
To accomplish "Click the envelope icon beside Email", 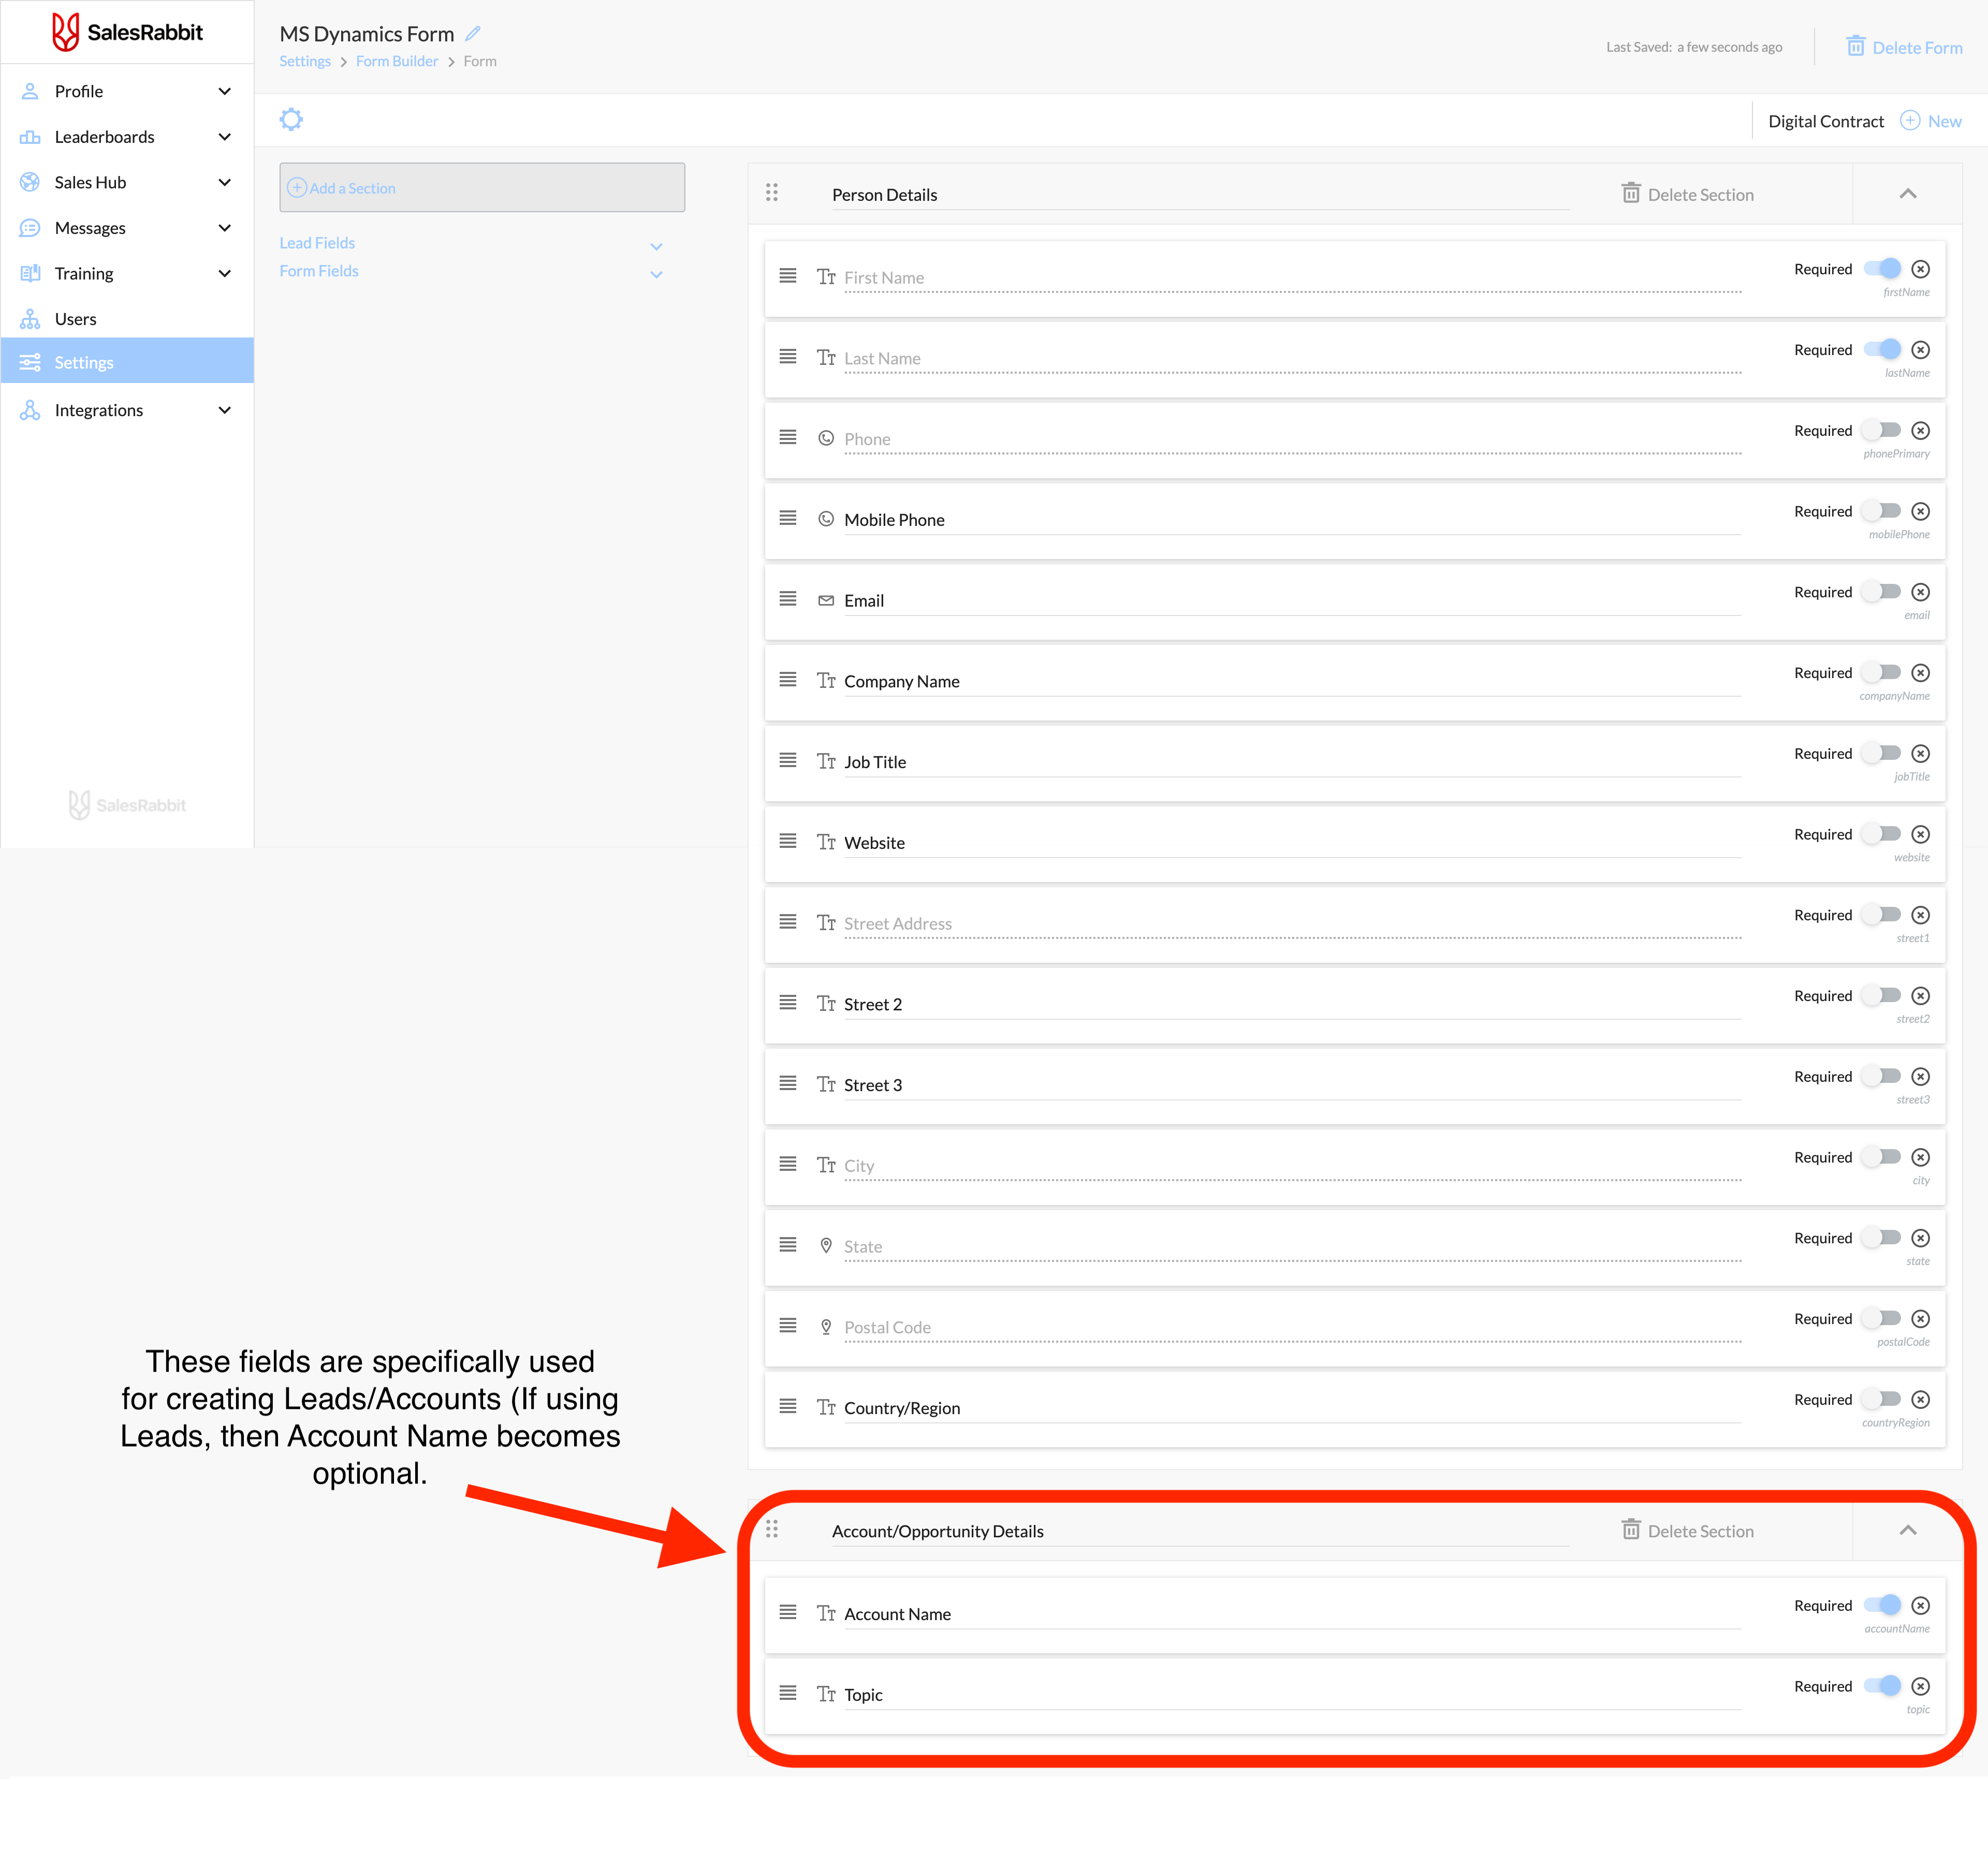I will tap(826, 600).
